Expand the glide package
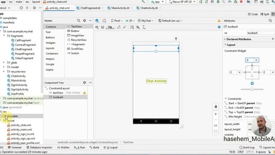The width and height of the screenshot is (275, 155). tap(4, 62)
